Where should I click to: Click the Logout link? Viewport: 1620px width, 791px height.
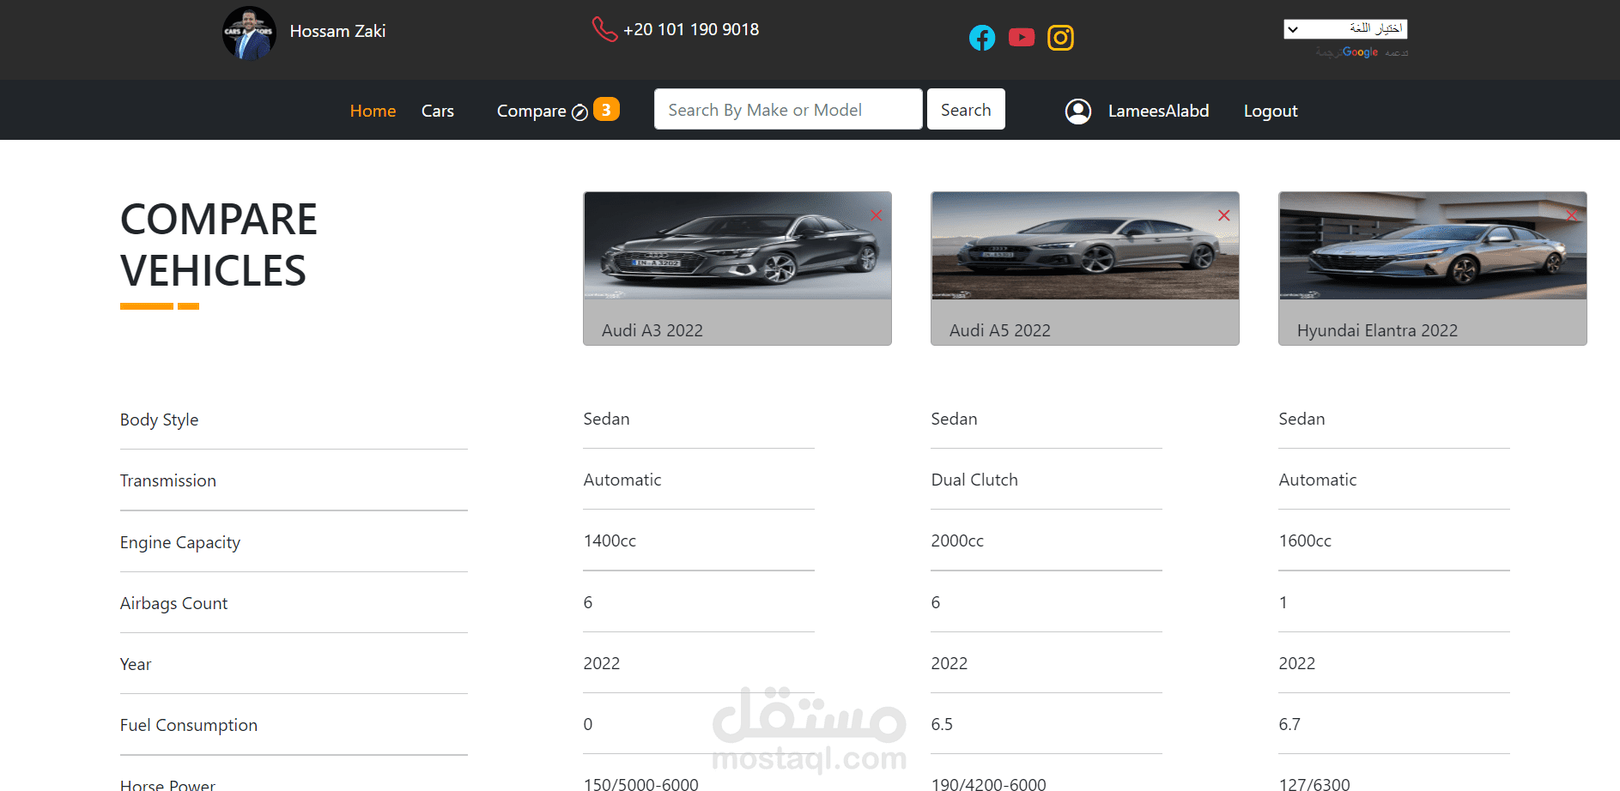pos(1271,111)
